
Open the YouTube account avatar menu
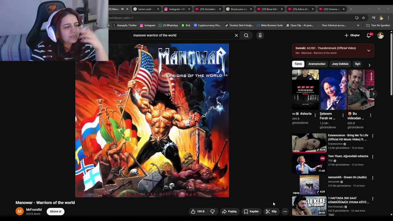click(x=380, y=35)
